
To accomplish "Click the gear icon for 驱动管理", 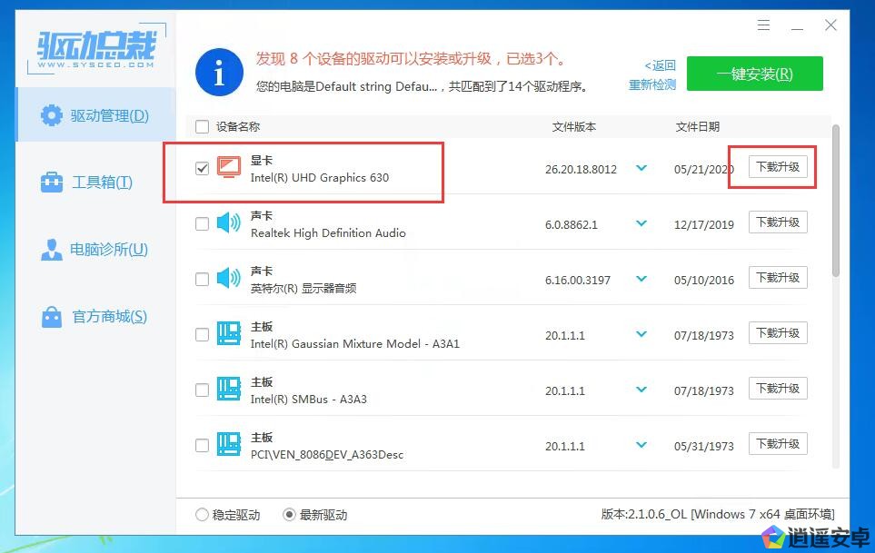I will [52, 115].
